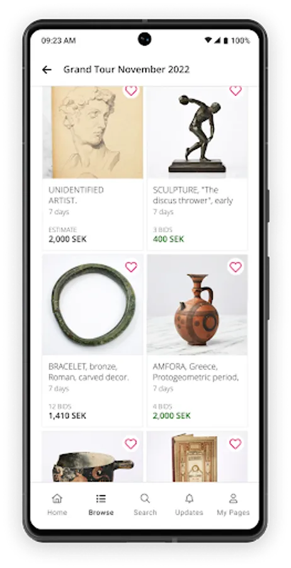The height and width of the screenshot is (568, 291).
Task: Open the Home tab
Action: (x=57, y=505)
